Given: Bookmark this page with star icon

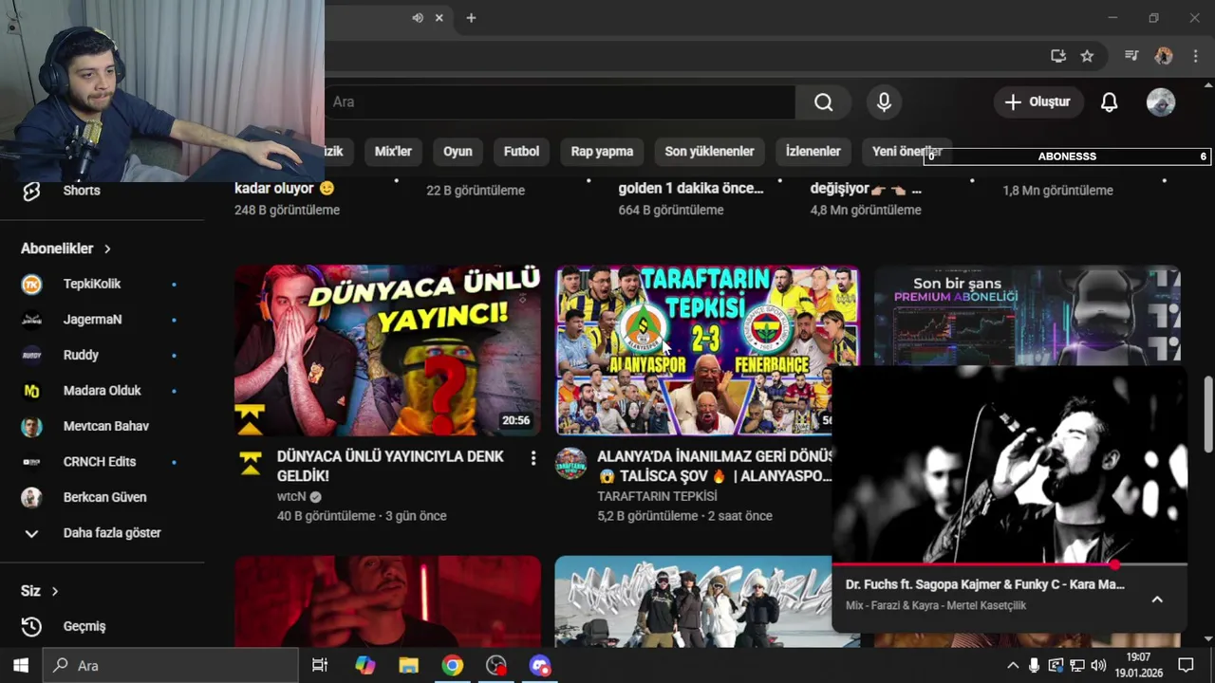Looking at the screenshot, I should tap(1087, 56).
